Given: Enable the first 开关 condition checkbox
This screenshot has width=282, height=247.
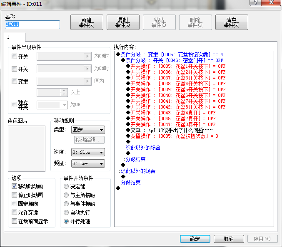Looking at the screenshot, I should click(x=14, y=57).
